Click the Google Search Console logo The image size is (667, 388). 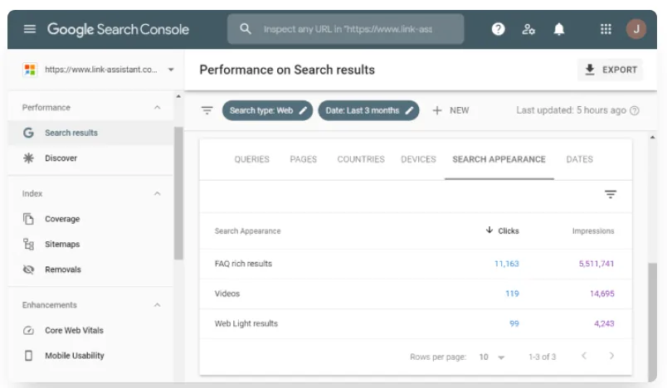point(118,29)
